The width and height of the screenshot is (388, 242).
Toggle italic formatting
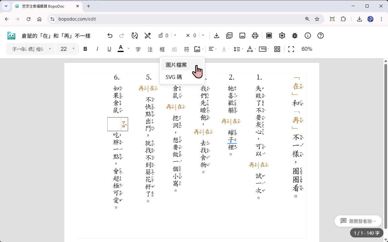pos(97,49)
